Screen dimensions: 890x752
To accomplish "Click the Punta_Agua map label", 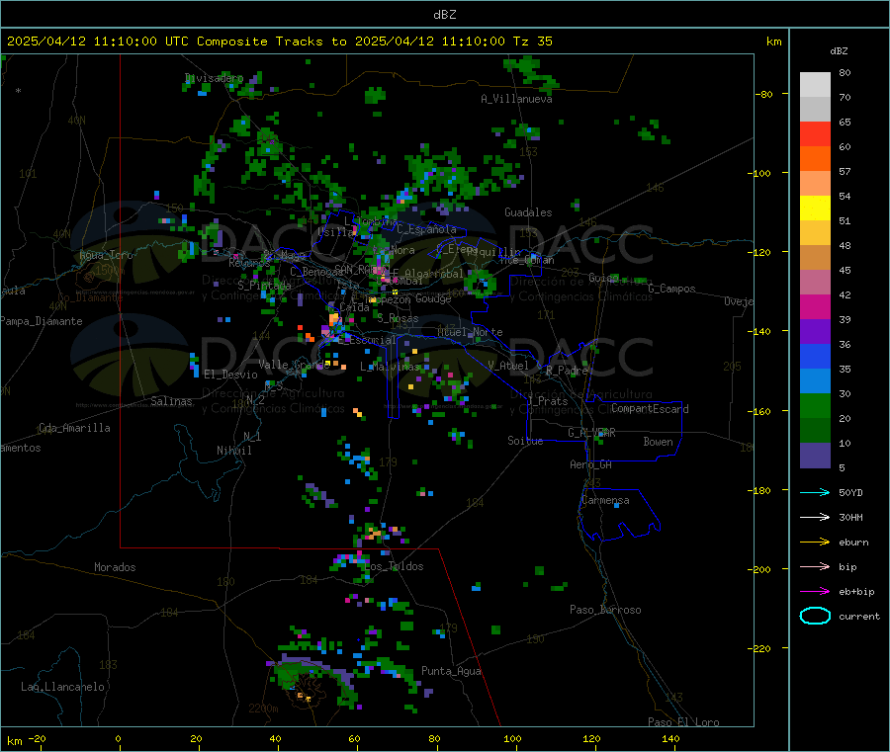I will [451, 671].
